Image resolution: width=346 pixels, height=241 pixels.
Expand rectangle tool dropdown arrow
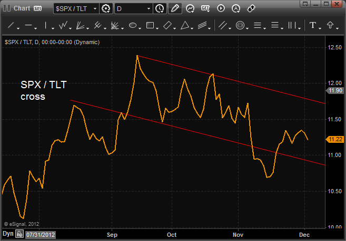click(x=157, y=28)
